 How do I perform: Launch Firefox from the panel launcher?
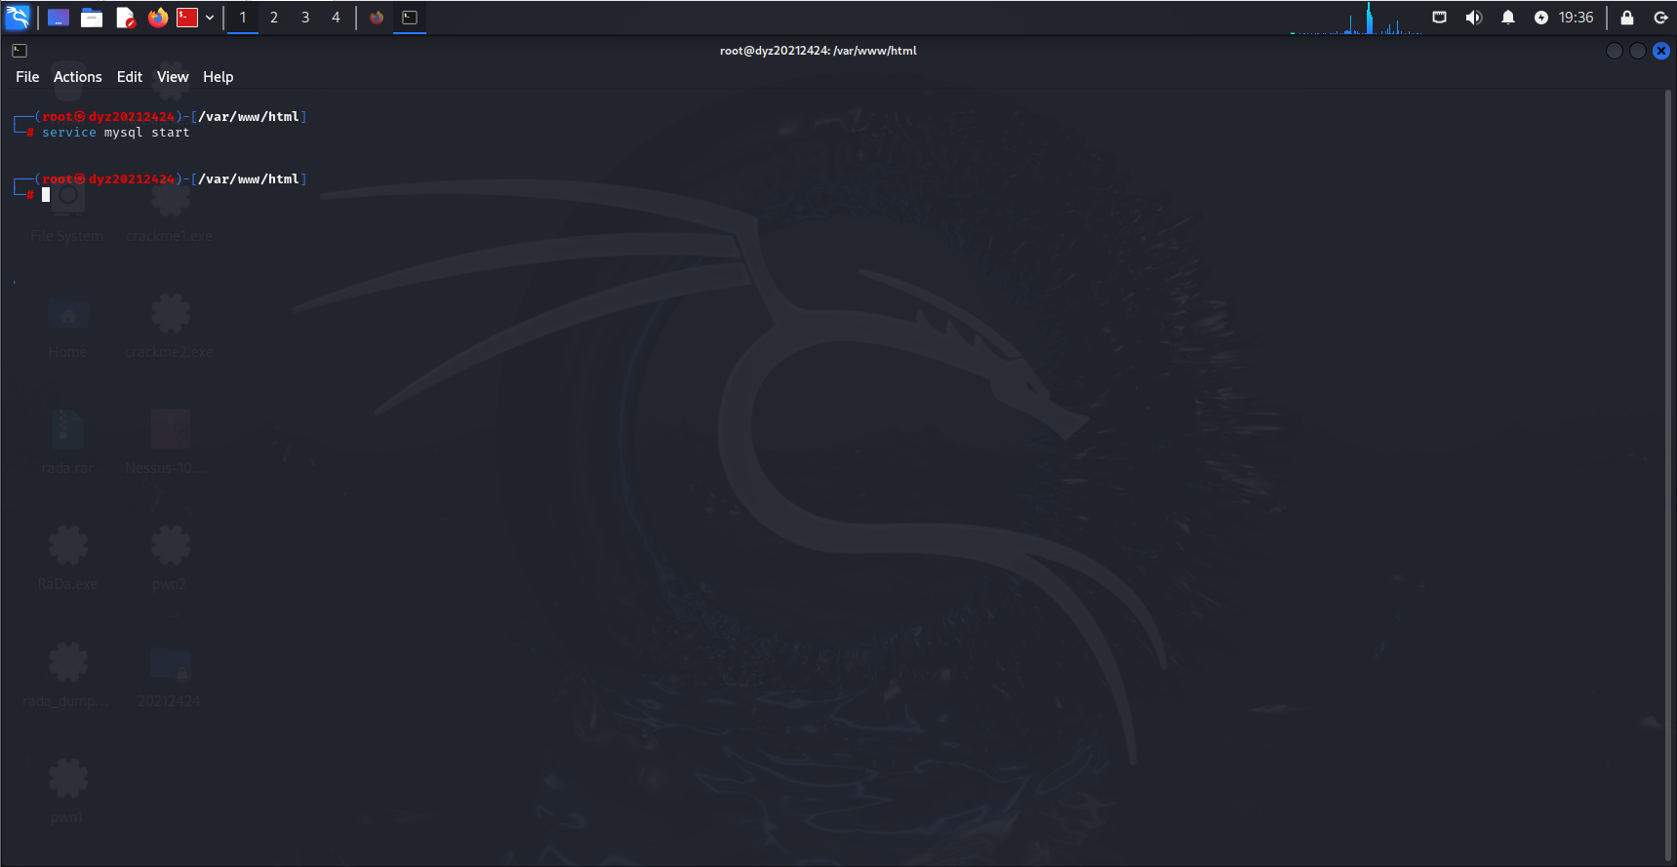click(x=157, y=18)
